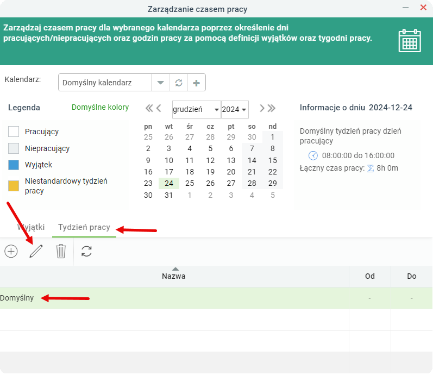The image size is (433, 375).
Task: Select the Tydzień pracy tab
Action: 84,227
